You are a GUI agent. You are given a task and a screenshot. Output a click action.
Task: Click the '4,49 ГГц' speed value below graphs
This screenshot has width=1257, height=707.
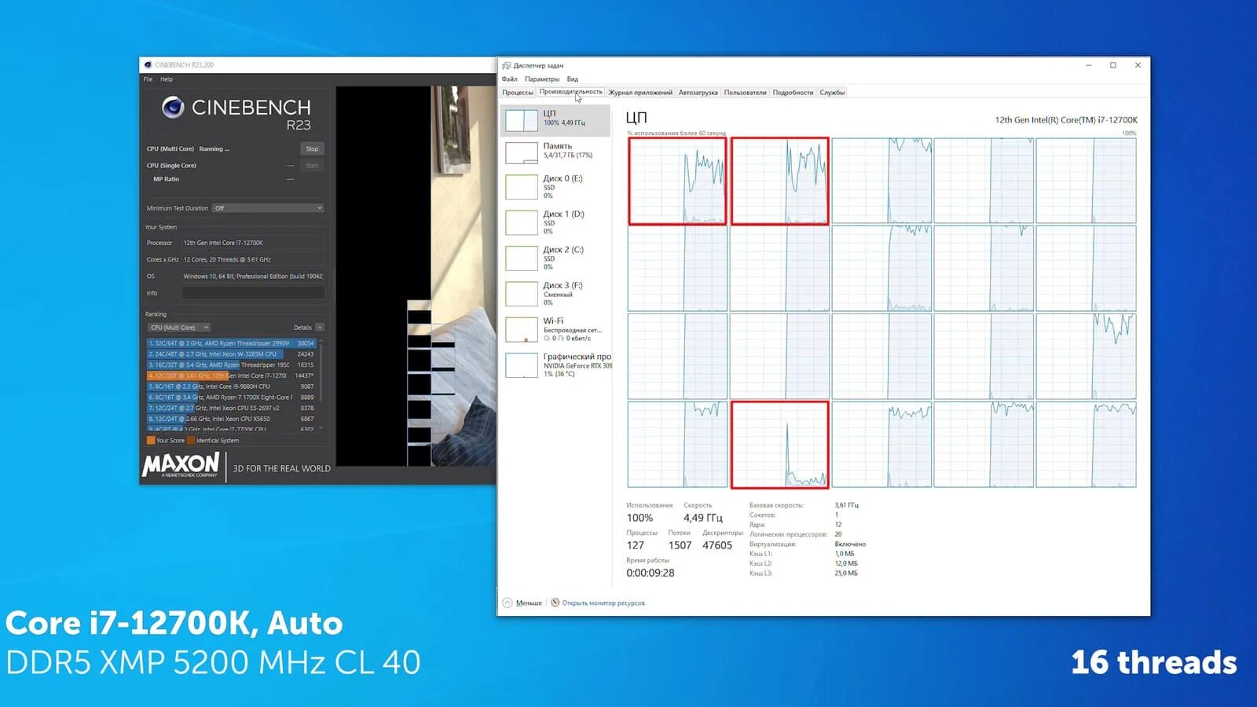click(702, 518)
